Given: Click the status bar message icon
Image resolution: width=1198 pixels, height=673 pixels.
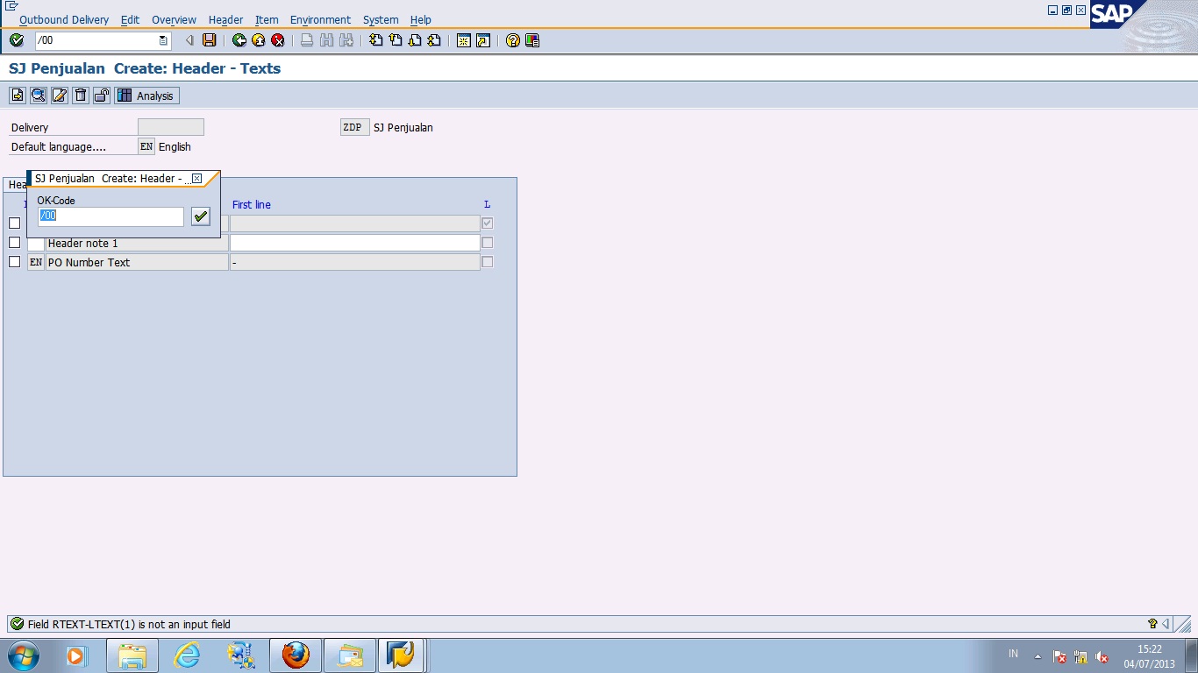Looking at the screenshot, I should click(17, 624).
